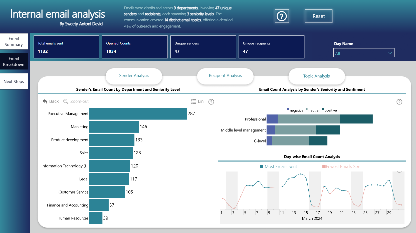416x233 pixels.
Task: Expand the Day Name dropdown
Action: pos(364,53)
